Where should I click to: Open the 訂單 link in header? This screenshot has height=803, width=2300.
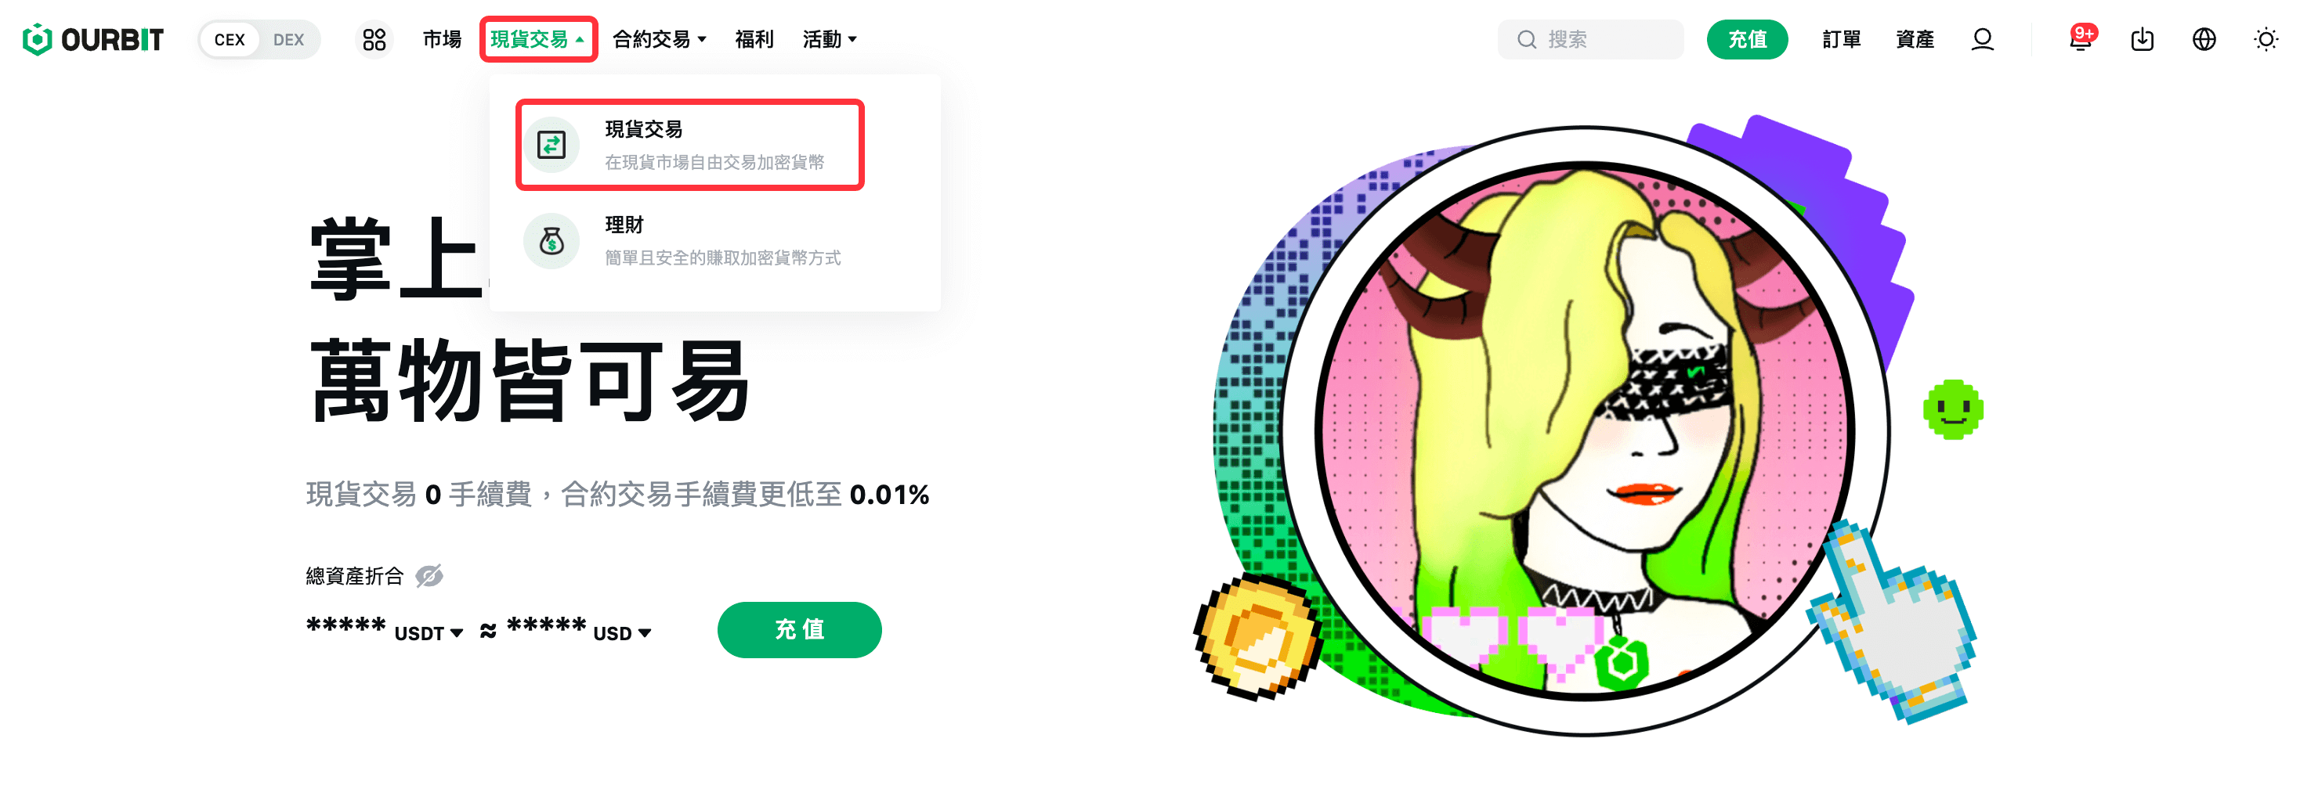click(1841, 39)
